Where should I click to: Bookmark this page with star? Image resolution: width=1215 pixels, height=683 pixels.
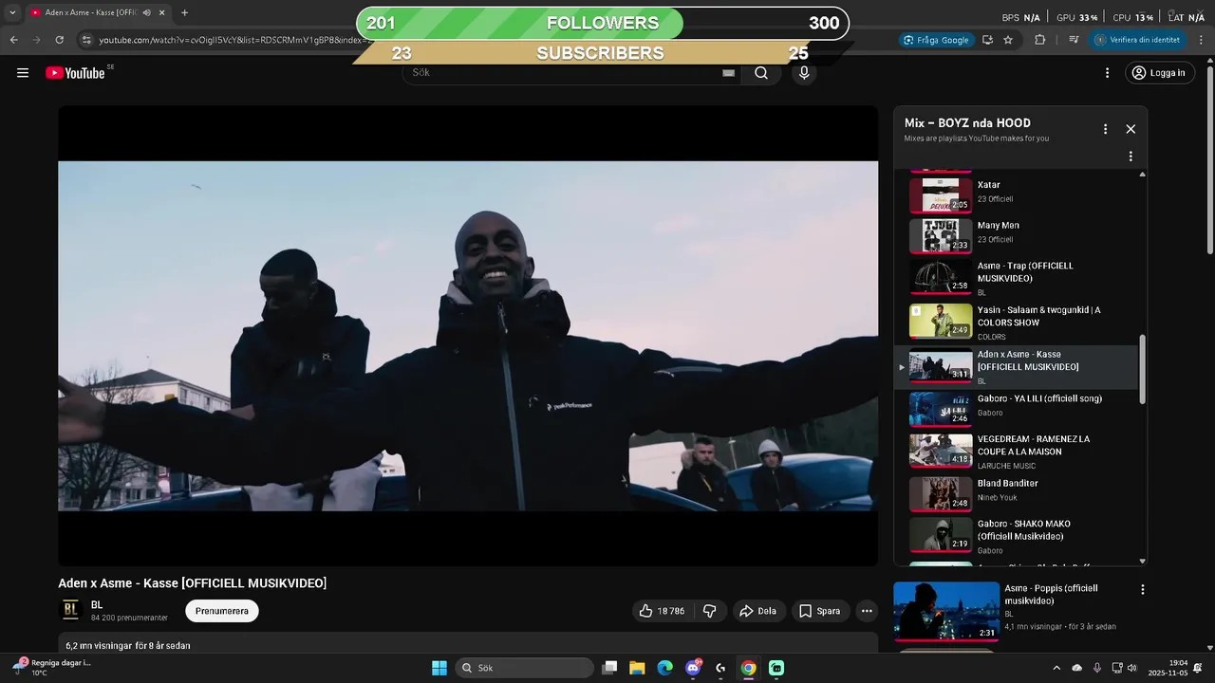[1008, 40]
